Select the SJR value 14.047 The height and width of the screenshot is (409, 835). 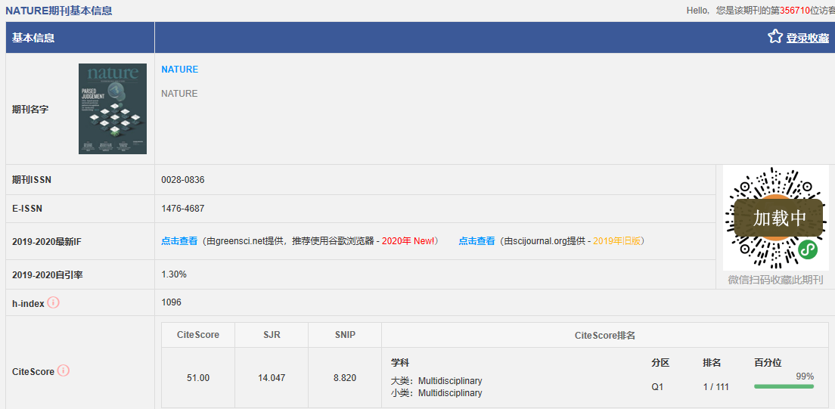pos(272,377)
